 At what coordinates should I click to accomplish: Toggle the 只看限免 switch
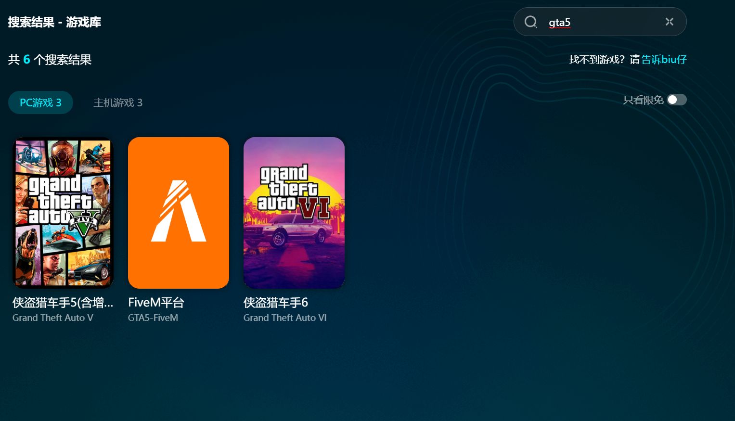click(676, 100)
